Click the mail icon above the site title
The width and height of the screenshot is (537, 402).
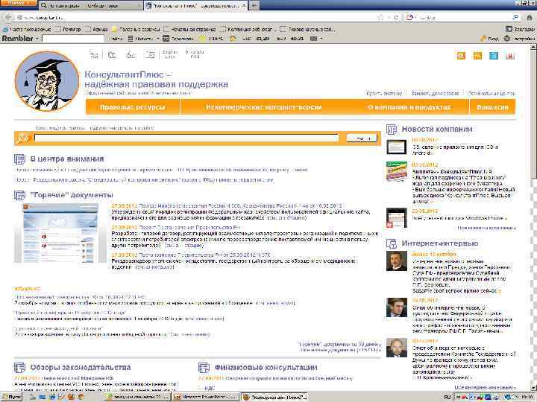(x=150, y=54)
